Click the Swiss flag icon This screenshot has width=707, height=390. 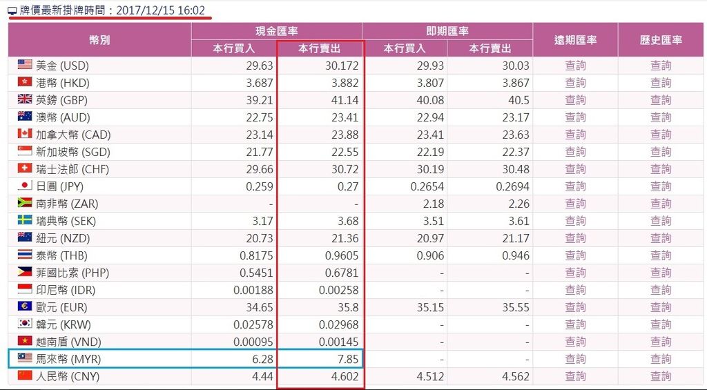(25, 168)
